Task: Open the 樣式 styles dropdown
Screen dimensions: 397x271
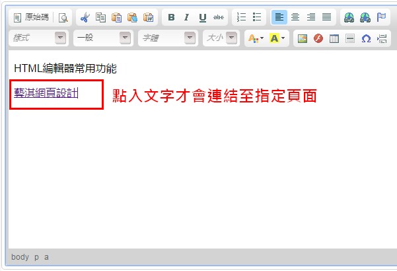Action: pyautogui.click(x=38, y=38)
